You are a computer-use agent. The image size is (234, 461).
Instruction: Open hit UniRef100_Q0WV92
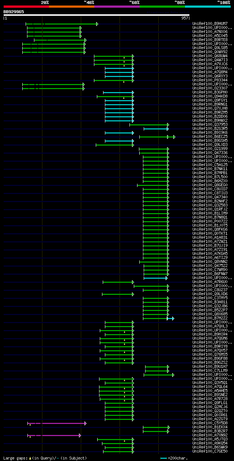(210, 52)
